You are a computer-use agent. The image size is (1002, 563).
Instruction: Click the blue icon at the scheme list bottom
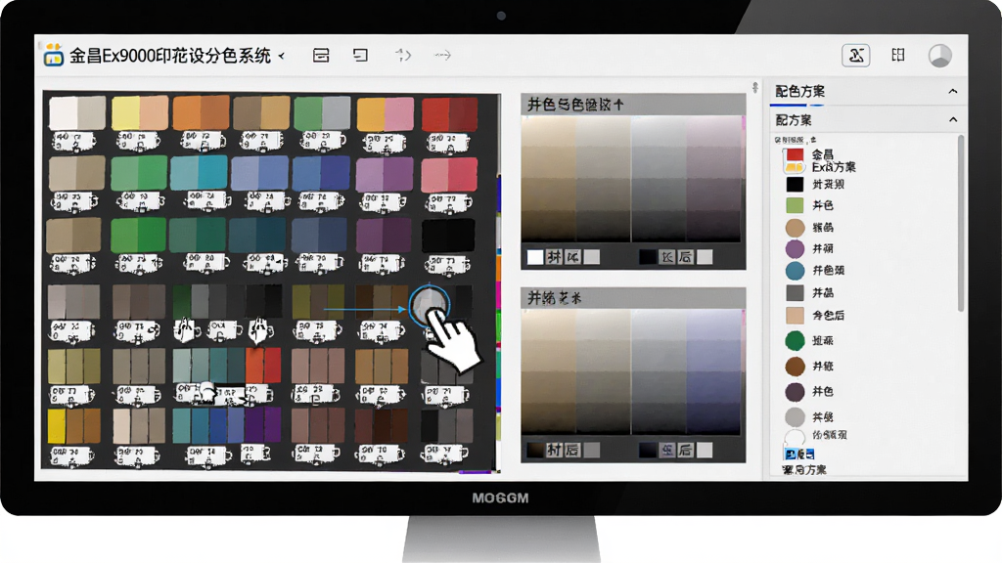point(798,455)
